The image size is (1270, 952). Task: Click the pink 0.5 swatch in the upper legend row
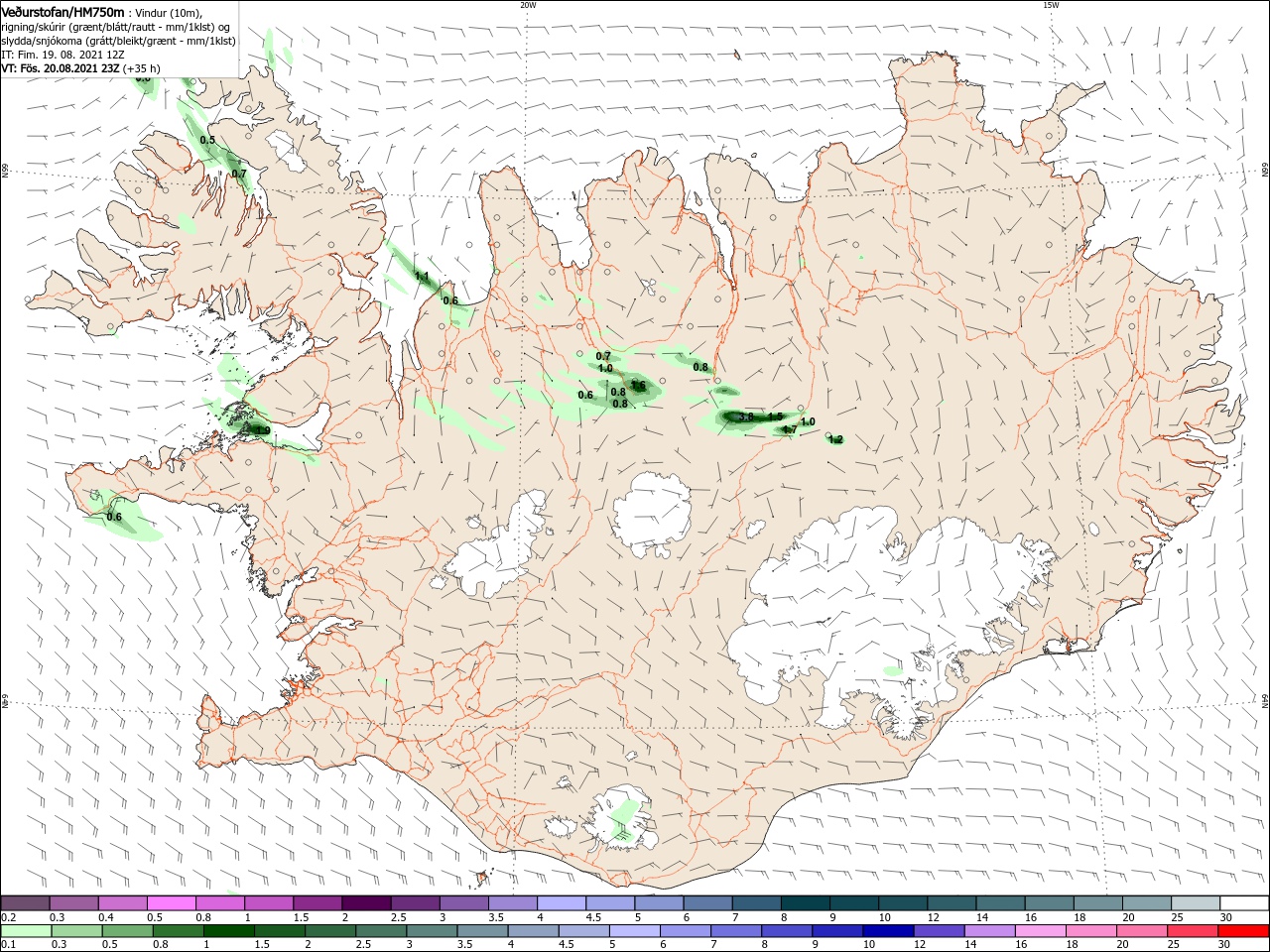(172, 903)
